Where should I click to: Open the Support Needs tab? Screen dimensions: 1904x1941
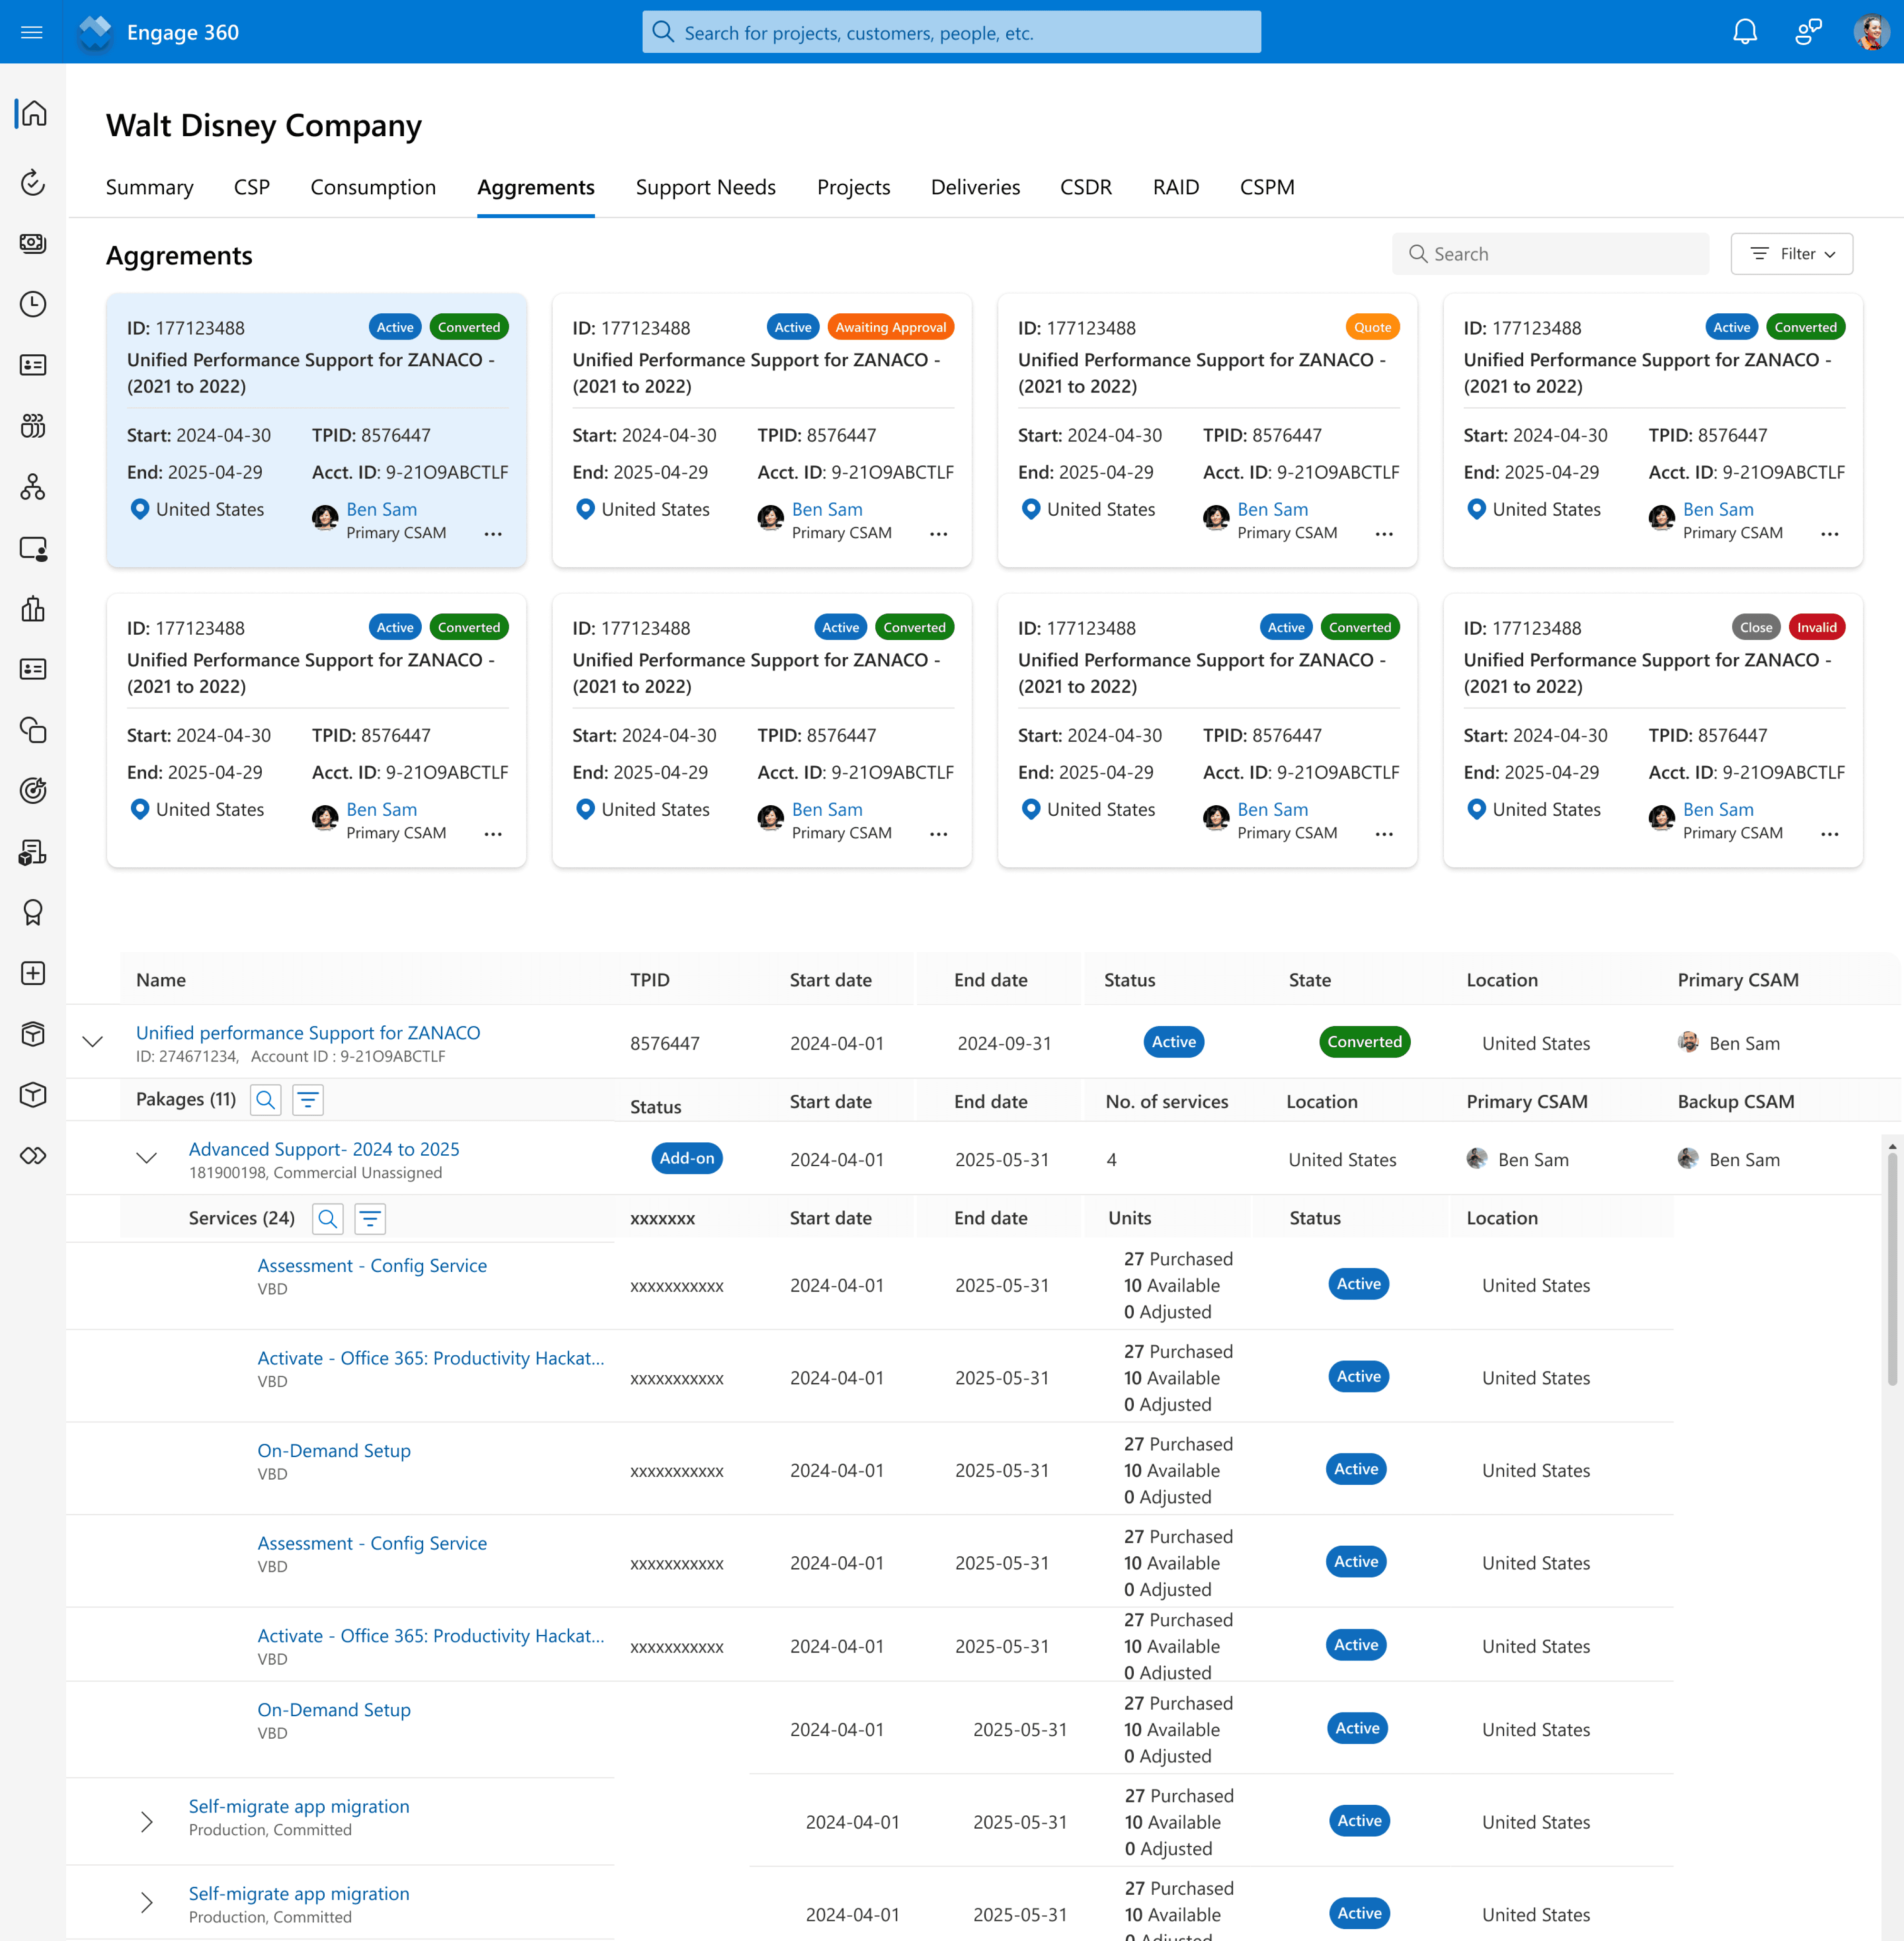705,188
